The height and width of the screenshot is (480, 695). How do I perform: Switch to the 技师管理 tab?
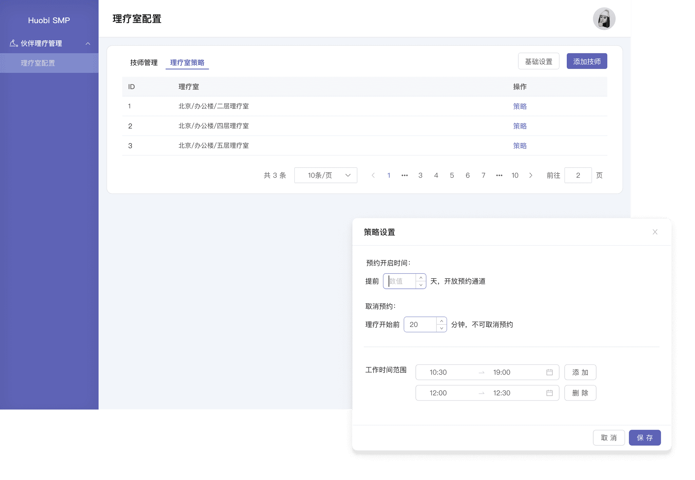[144, 62]
